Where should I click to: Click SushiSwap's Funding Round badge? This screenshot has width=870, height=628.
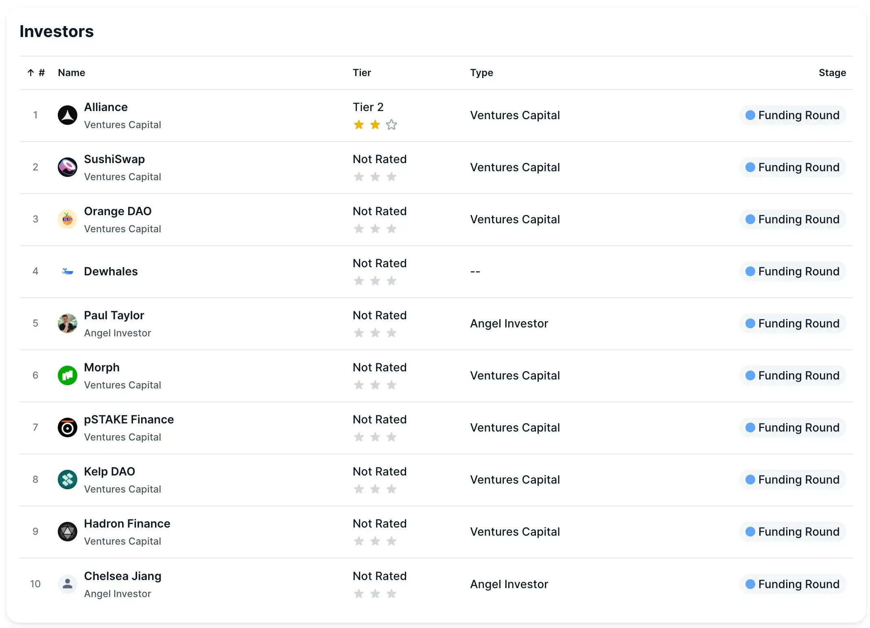click(x=792, y=167)
